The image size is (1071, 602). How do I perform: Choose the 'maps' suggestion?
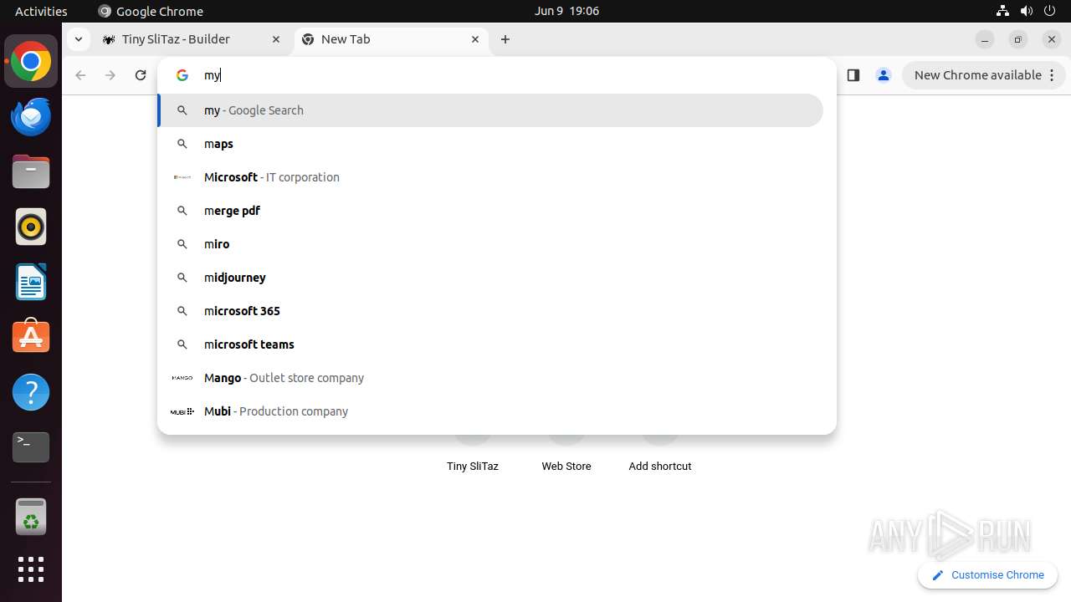pyautogui.click(x=490, y=144)
